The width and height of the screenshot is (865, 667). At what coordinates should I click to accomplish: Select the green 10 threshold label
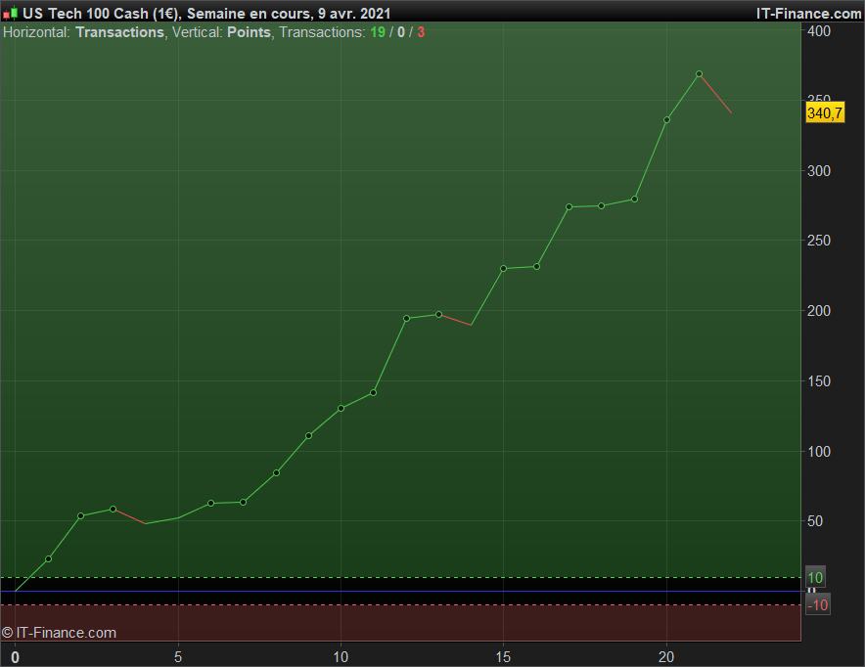[815, 577]
